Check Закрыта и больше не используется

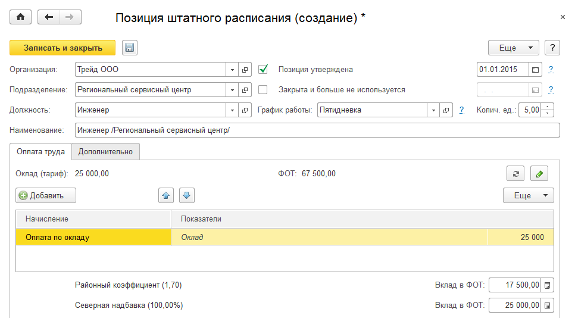pos(263,90)
